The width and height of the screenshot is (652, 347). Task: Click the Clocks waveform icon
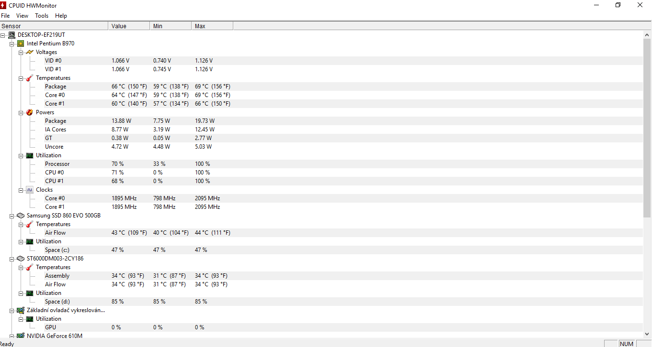(30, 190)
